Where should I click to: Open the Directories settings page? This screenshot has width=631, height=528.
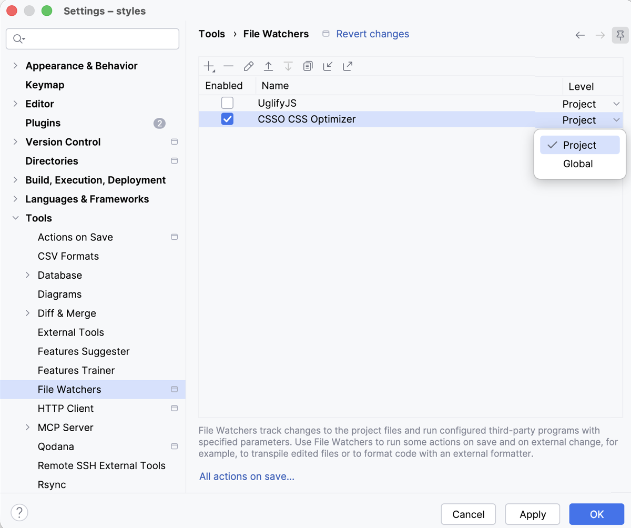click(52, 161)
